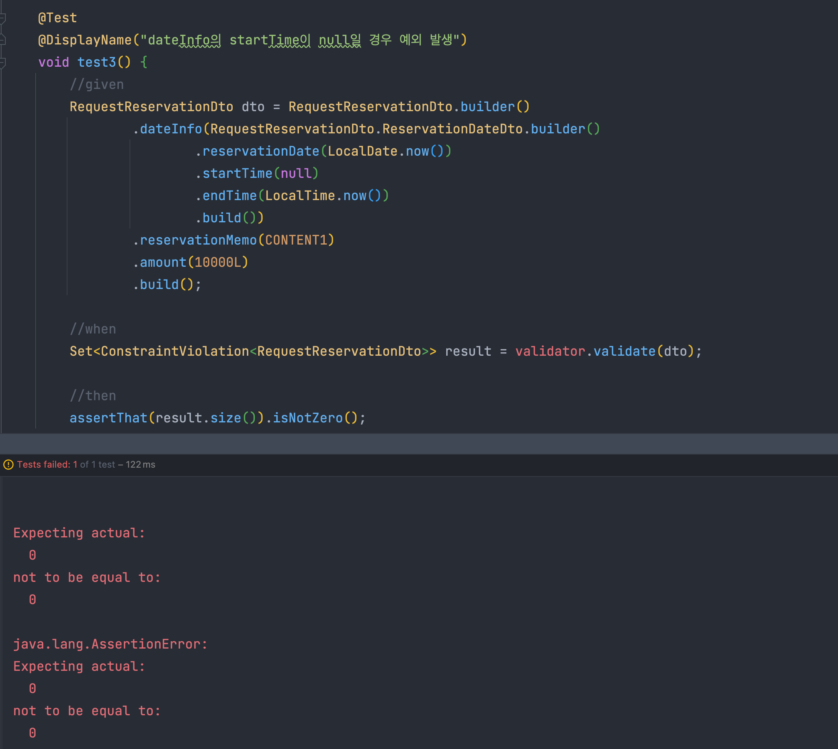This screenshot has width=838, height=749.
Task: Click the test3 method name
Action: pos(97,62)
